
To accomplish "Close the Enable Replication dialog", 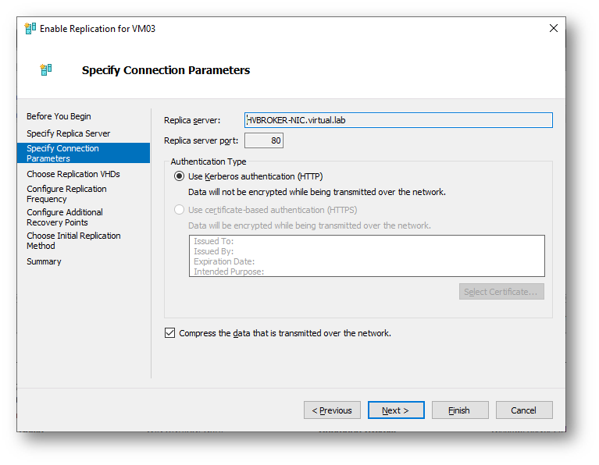I will click(x=553, y=28).
